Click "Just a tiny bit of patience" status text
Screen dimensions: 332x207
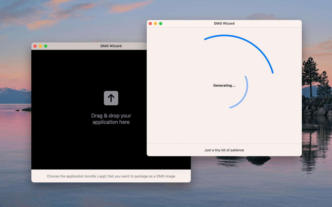pos(224,150)
